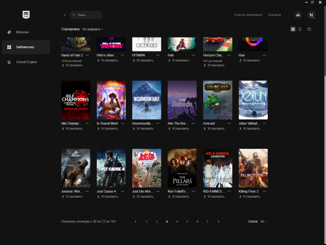Viewport: 326px width, 245px height.
Task: Select Unreal Engine in the sidebar
Action: click(x=26, y=62)
